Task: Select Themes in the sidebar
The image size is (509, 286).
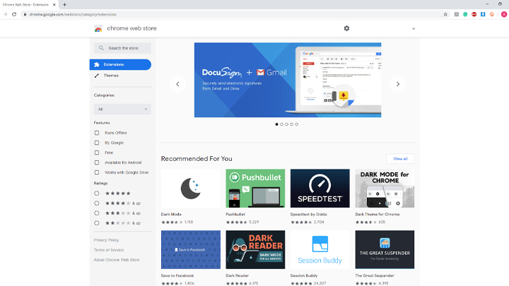Action: pos(111,75)
